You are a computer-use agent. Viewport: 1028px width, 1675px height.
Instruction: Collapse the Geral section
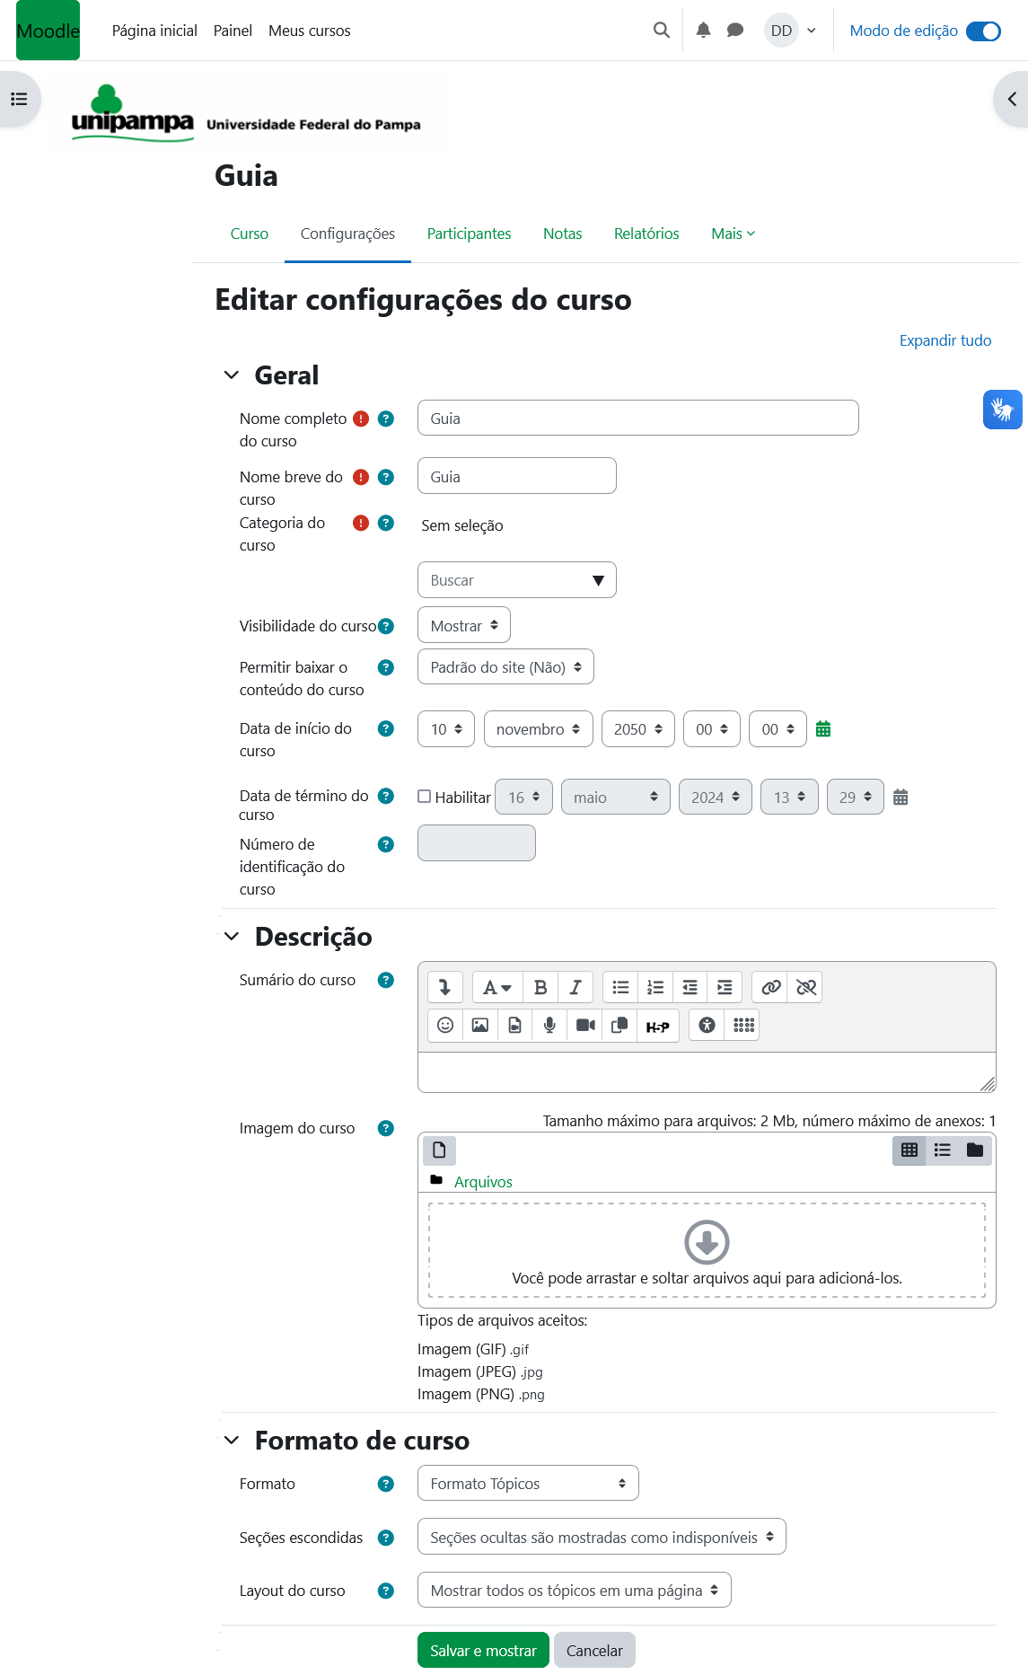pyautogui.click(x=232, y=375)
